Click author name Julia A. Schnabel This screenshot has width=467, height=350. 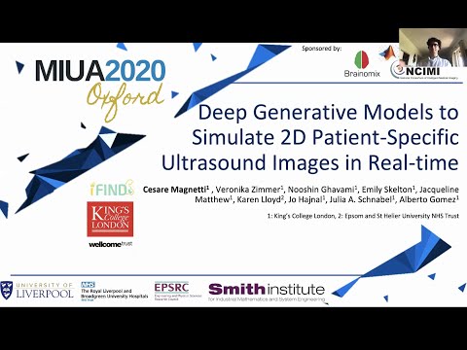(362, 199)
